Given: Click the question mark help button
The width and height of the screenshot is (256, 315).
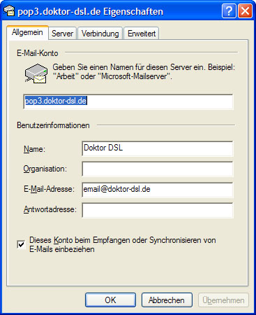Looking at the screenshot, I should click(229, 10).
